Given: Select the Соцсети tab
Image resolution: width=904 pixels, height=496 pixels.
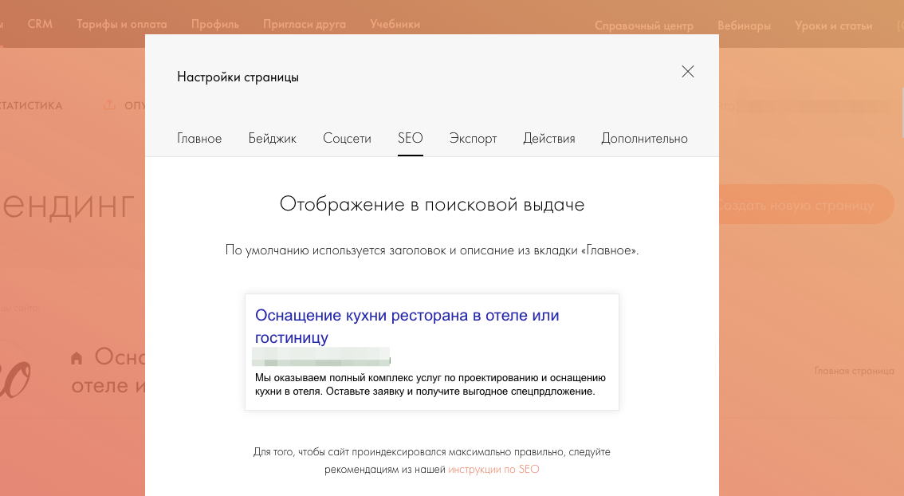Looking at the screenshot, I should (x=347, y=138).
